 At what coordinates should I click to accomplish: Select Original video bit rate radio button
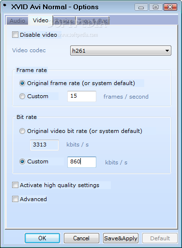tap(22, 131)
